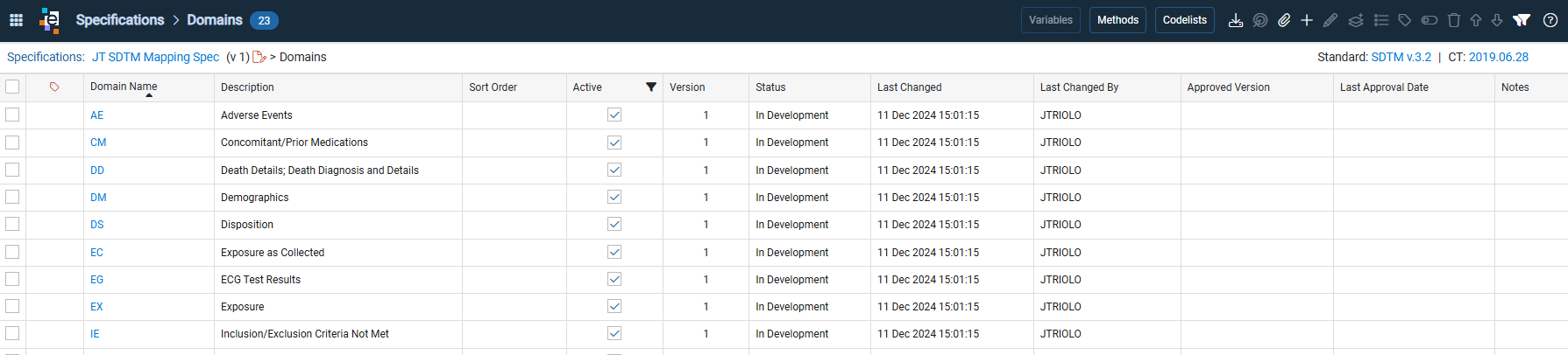
Task: Click the toggle switch icon in toolbar
Action: click(x=1430, y=20)
